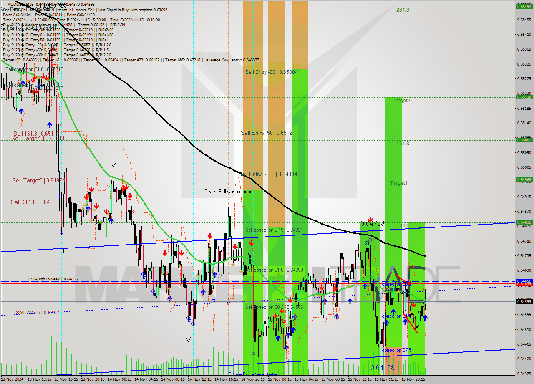Image resolution: width=534 pixels, height=384 pixels.
Task: Click the 161.8 label below Target2
Action: pos(403,143)
